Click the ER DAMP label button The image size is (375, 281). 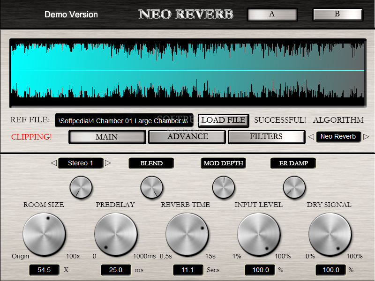pyautogui.click(x=293, y=163)
